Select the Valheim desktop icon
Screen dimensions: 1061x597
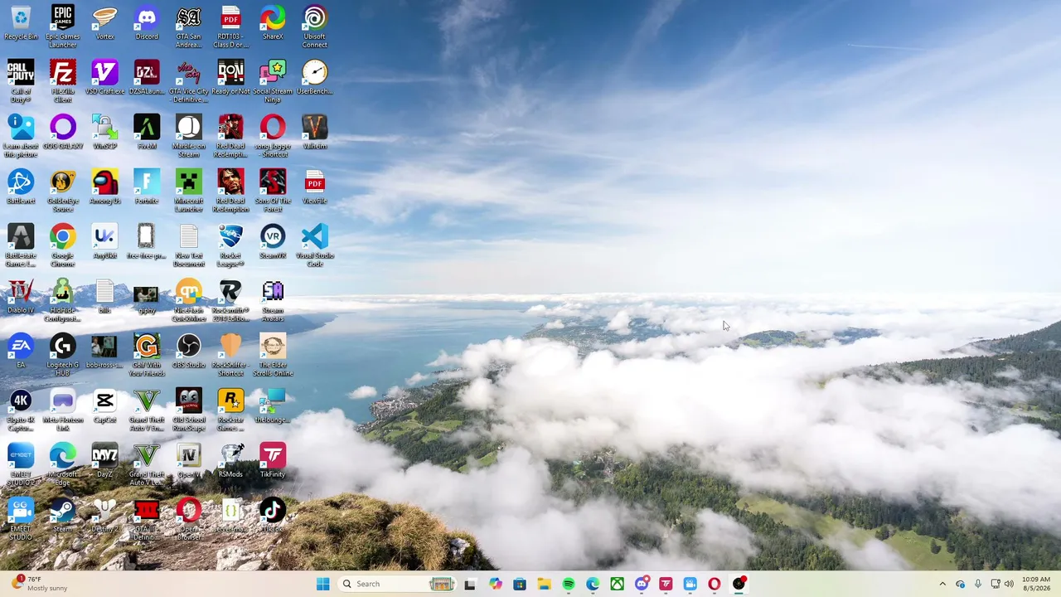click(x=315, y=133)
